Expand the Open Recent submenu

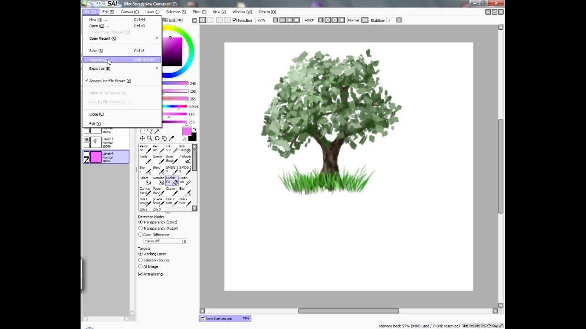[121, 38]
